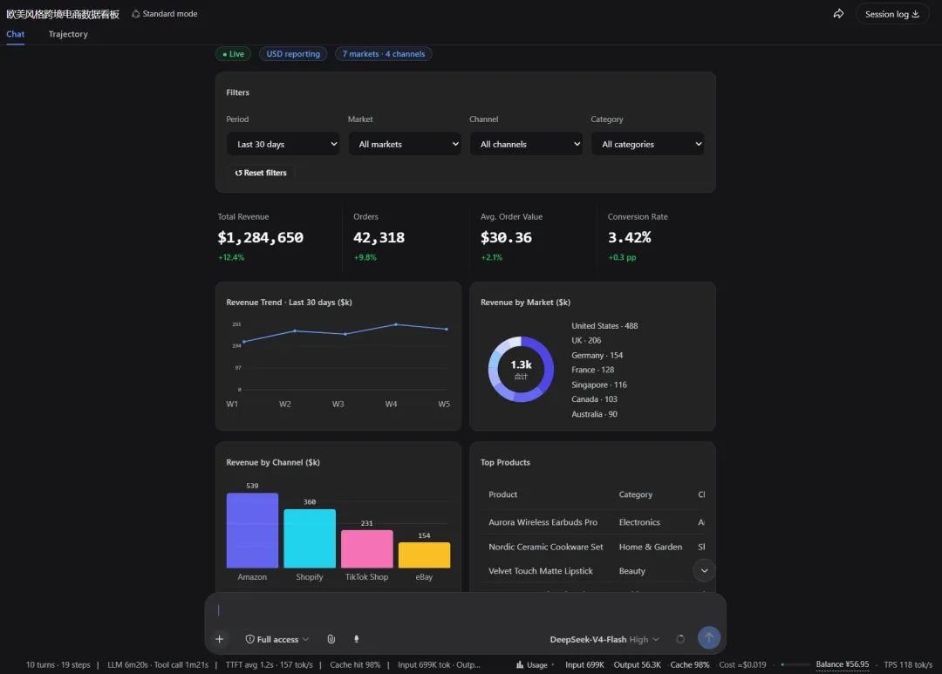The width and height of the screenshot is (942, 674).
Task: Download the Session log
Action: (x=892, y=14)
